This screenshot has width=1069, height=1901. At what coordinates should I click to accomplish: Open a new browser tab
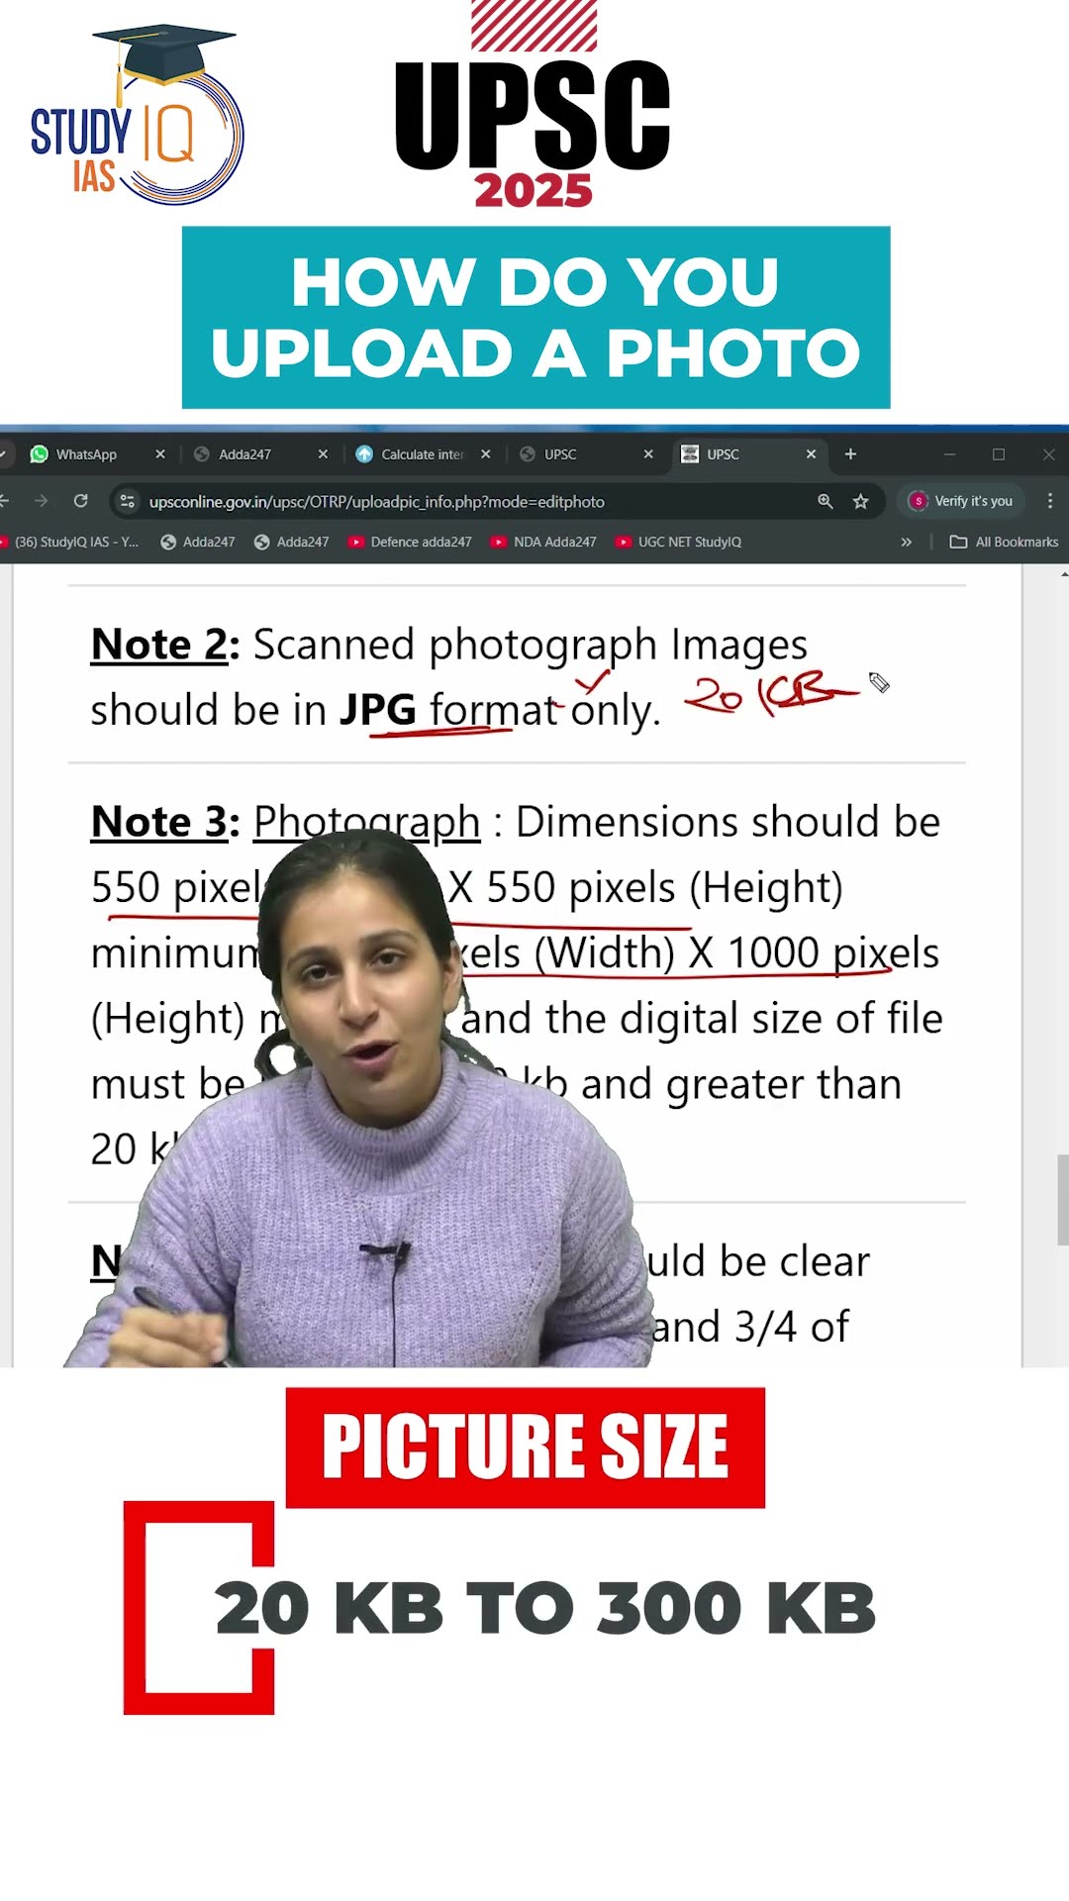coord(850,454)
